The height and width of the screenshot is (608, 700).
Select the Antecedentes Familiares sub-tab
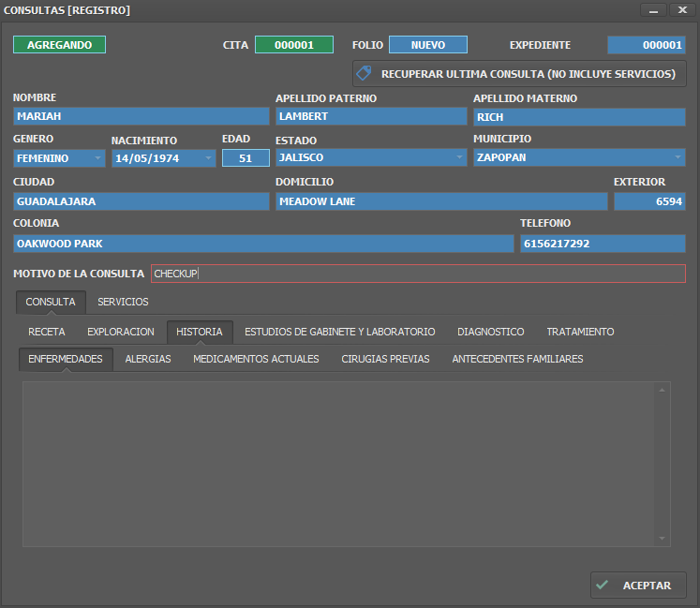tap(517, 359)
